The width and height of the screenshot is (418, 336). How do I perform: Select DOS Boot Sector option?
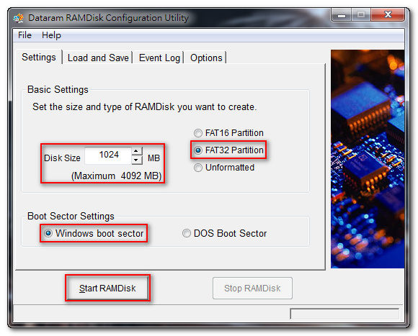click(224, 233)
